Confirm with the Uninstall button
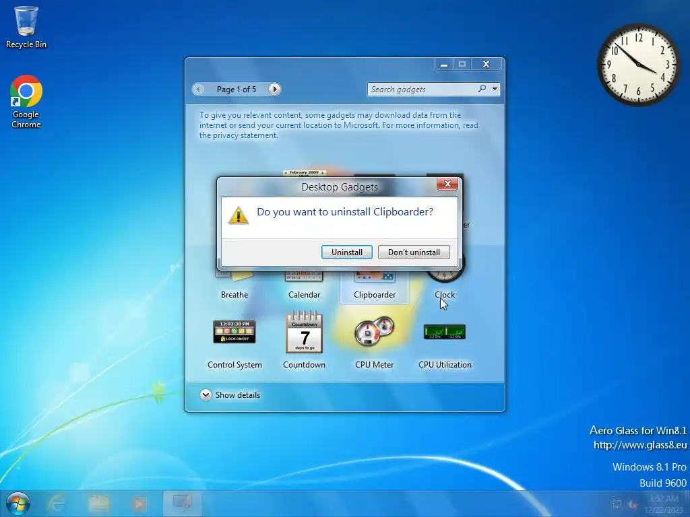Image resolution: width=690 pixels, height=517 pixels. (x=347, y=252)
